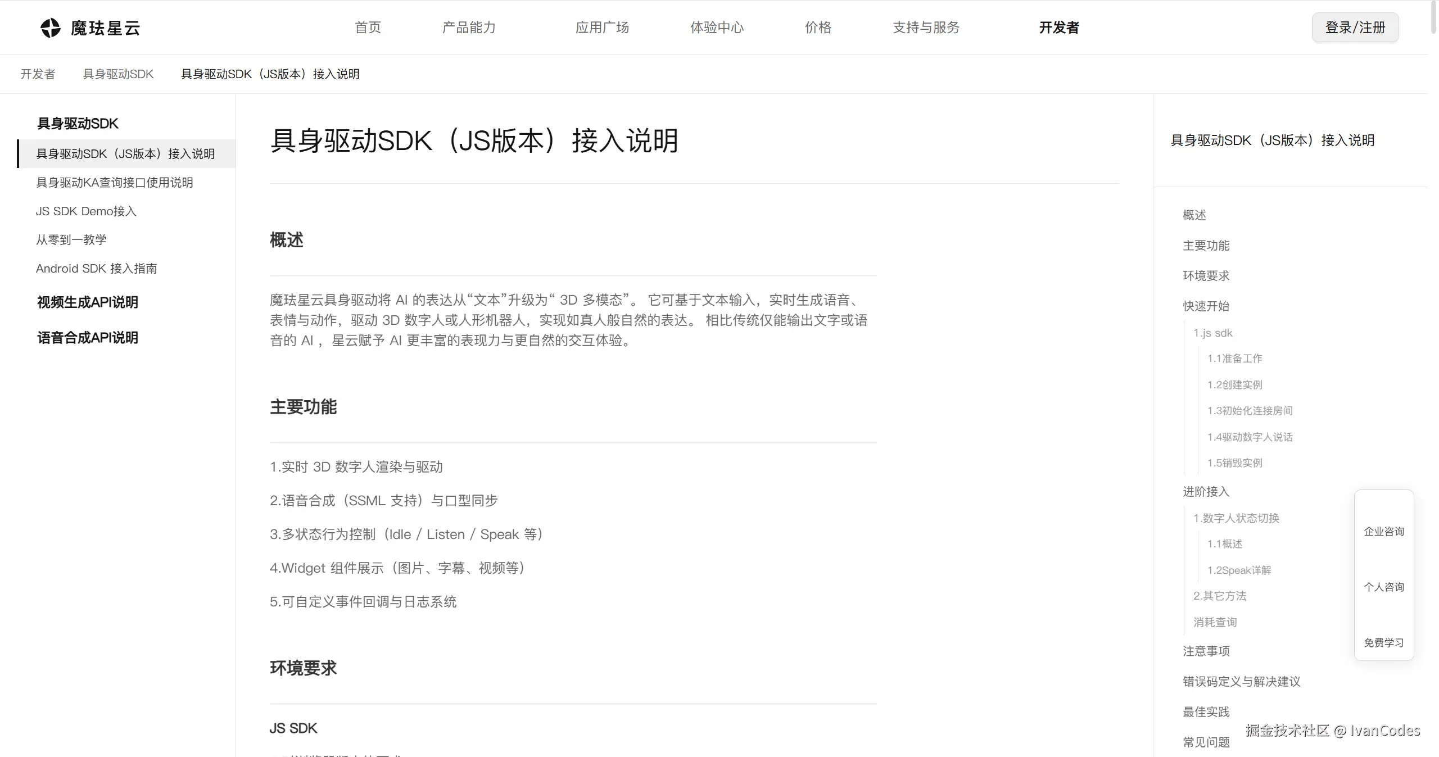
Task: Expand the 语音合成API说明 sidebar section
Action: pos(88,338)
